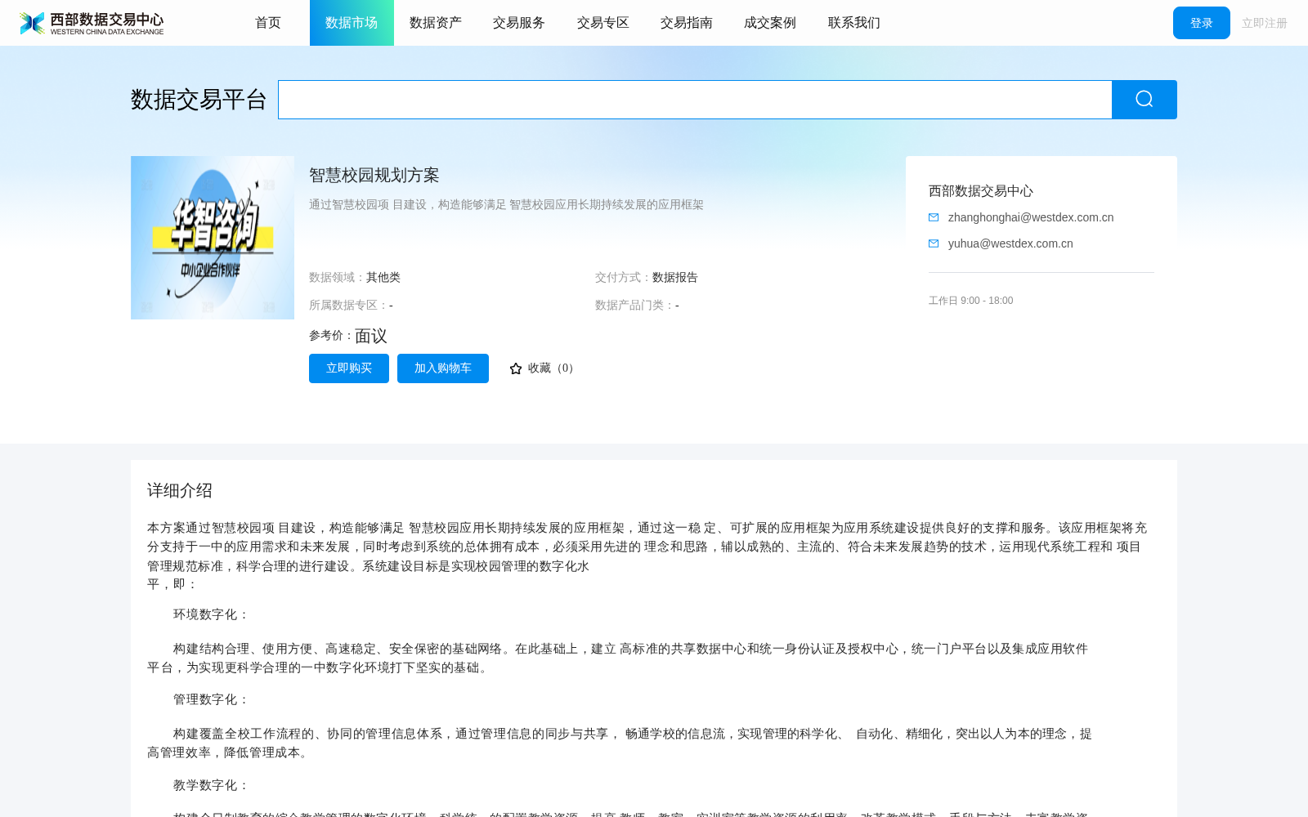Click the product title 智慧校园规划方案
This screenshot has width=1308, height=817.
click(x=374, y=175)
